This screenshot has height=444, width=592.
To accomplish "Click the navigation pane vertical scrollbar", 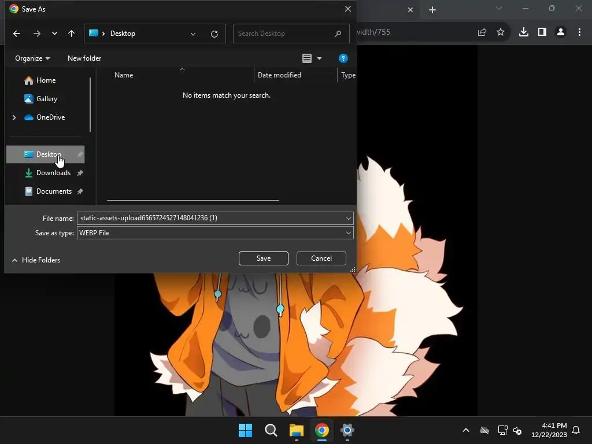I will click(90, 105).
